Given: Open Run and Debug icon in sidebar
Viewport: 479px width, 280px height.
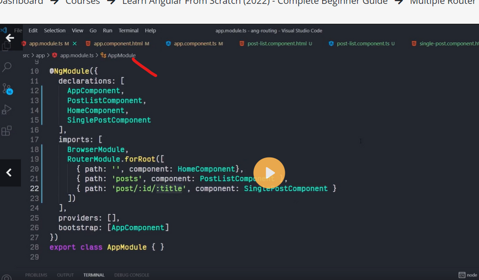Looking at the screenshot, I should 7,110.
